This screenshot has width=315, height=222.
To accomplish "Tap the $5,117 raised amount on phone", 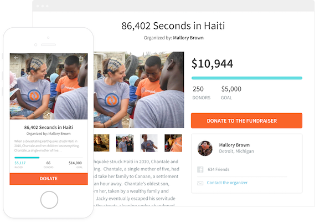I will 20,163.
